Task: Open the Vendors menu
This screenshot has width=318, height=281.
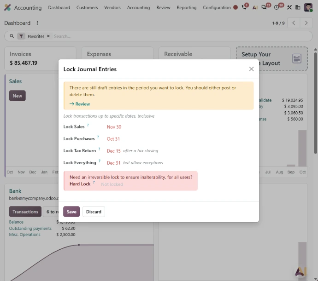Action: pos(112,7)
